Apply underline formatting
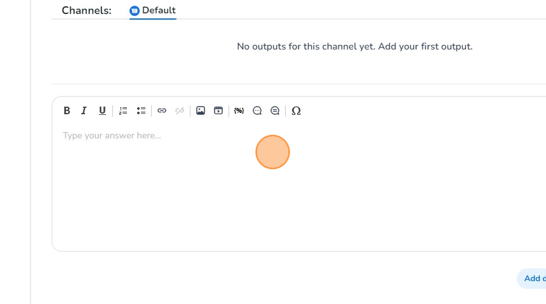Image resolution: width=546 pixels, height=304 pixels. tap(102, 110)
